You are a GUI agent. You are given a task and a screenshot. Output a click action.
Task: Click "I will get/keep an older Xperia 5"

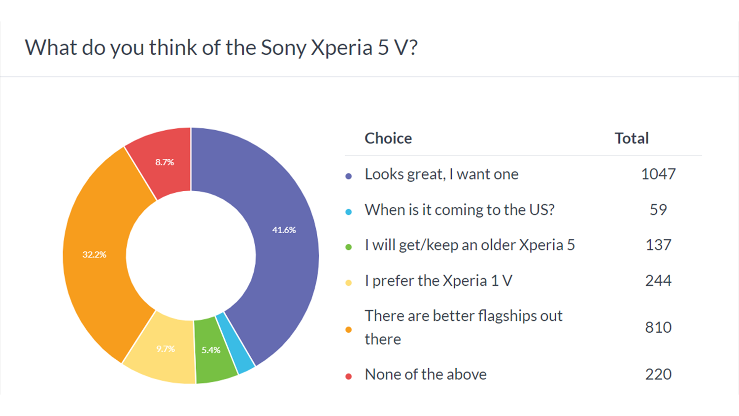tap(470, 245)
